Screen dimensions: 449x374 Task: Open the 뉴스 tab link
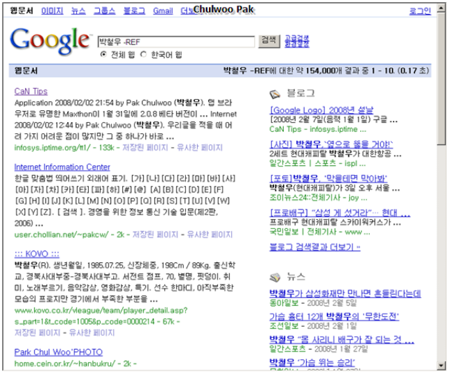click(x=78, y=11)
